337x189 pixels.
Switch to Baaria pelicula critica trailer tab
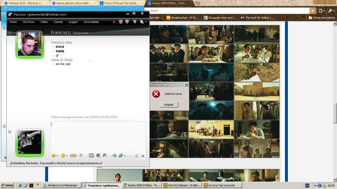tap(73, 3)
